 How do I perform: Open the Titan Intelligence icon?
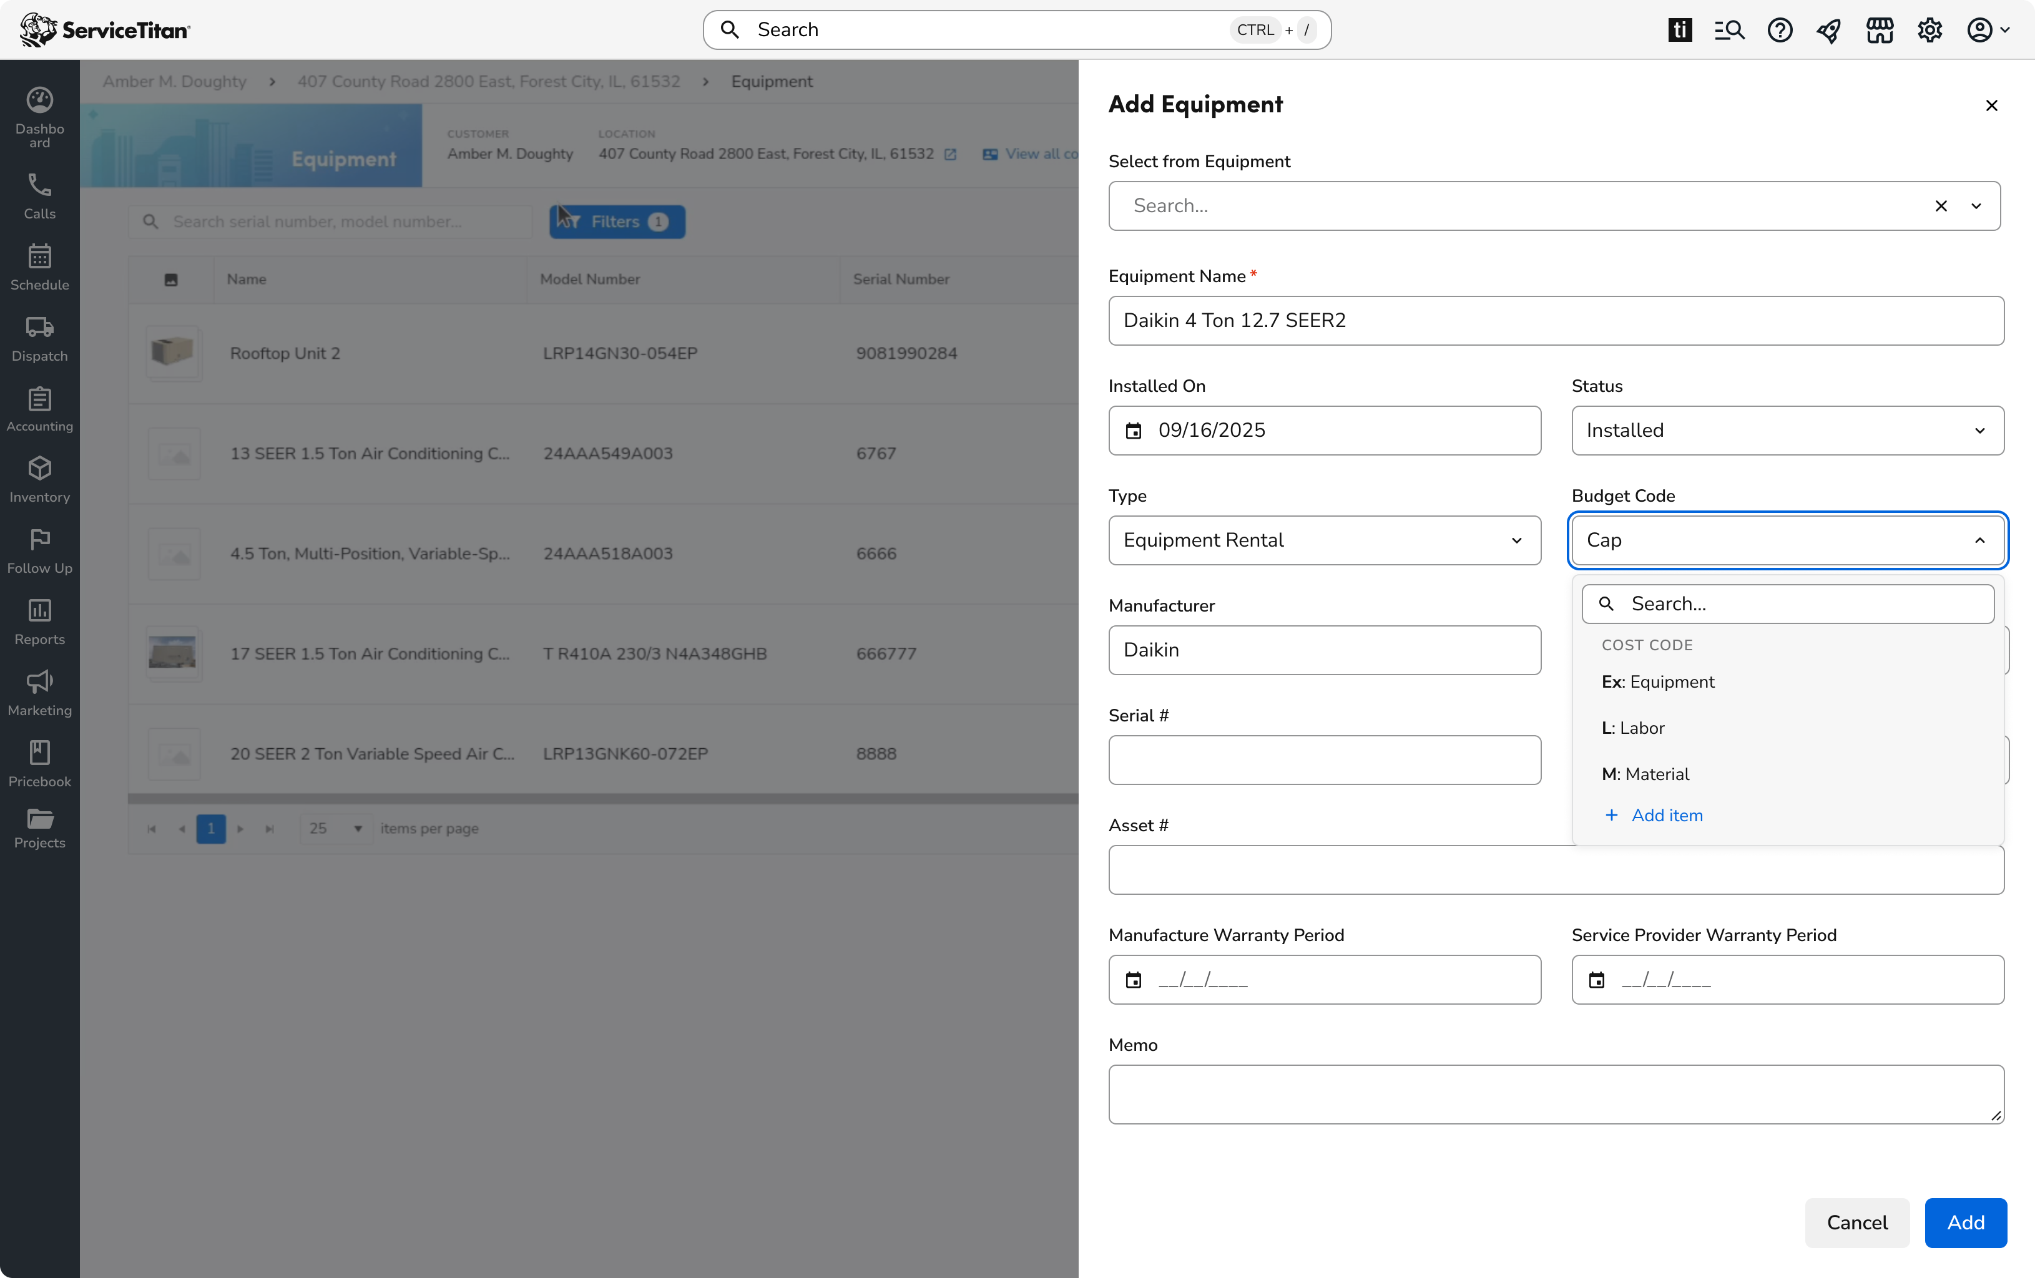pyautogui.click(x=1680, y=31)
